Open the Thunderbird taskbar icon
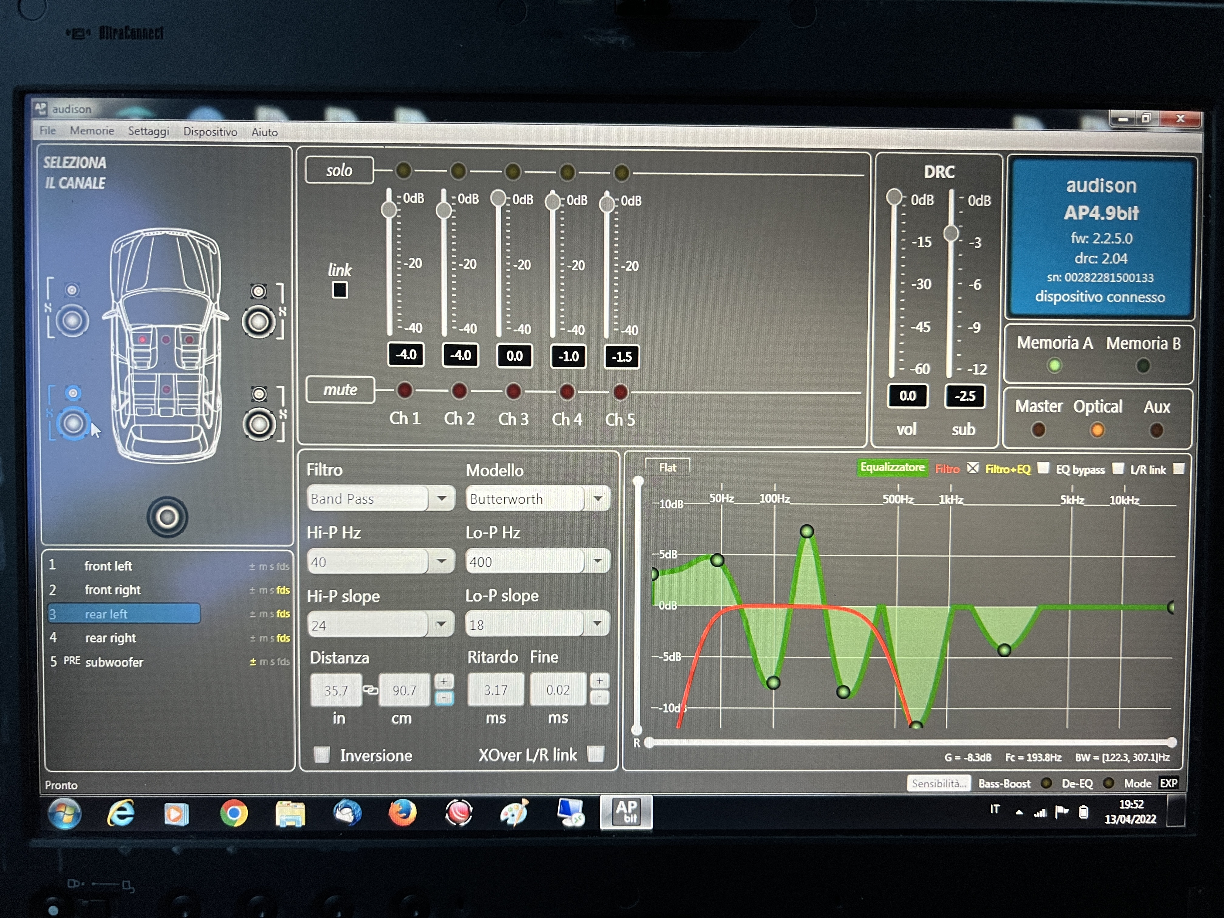 347,813
